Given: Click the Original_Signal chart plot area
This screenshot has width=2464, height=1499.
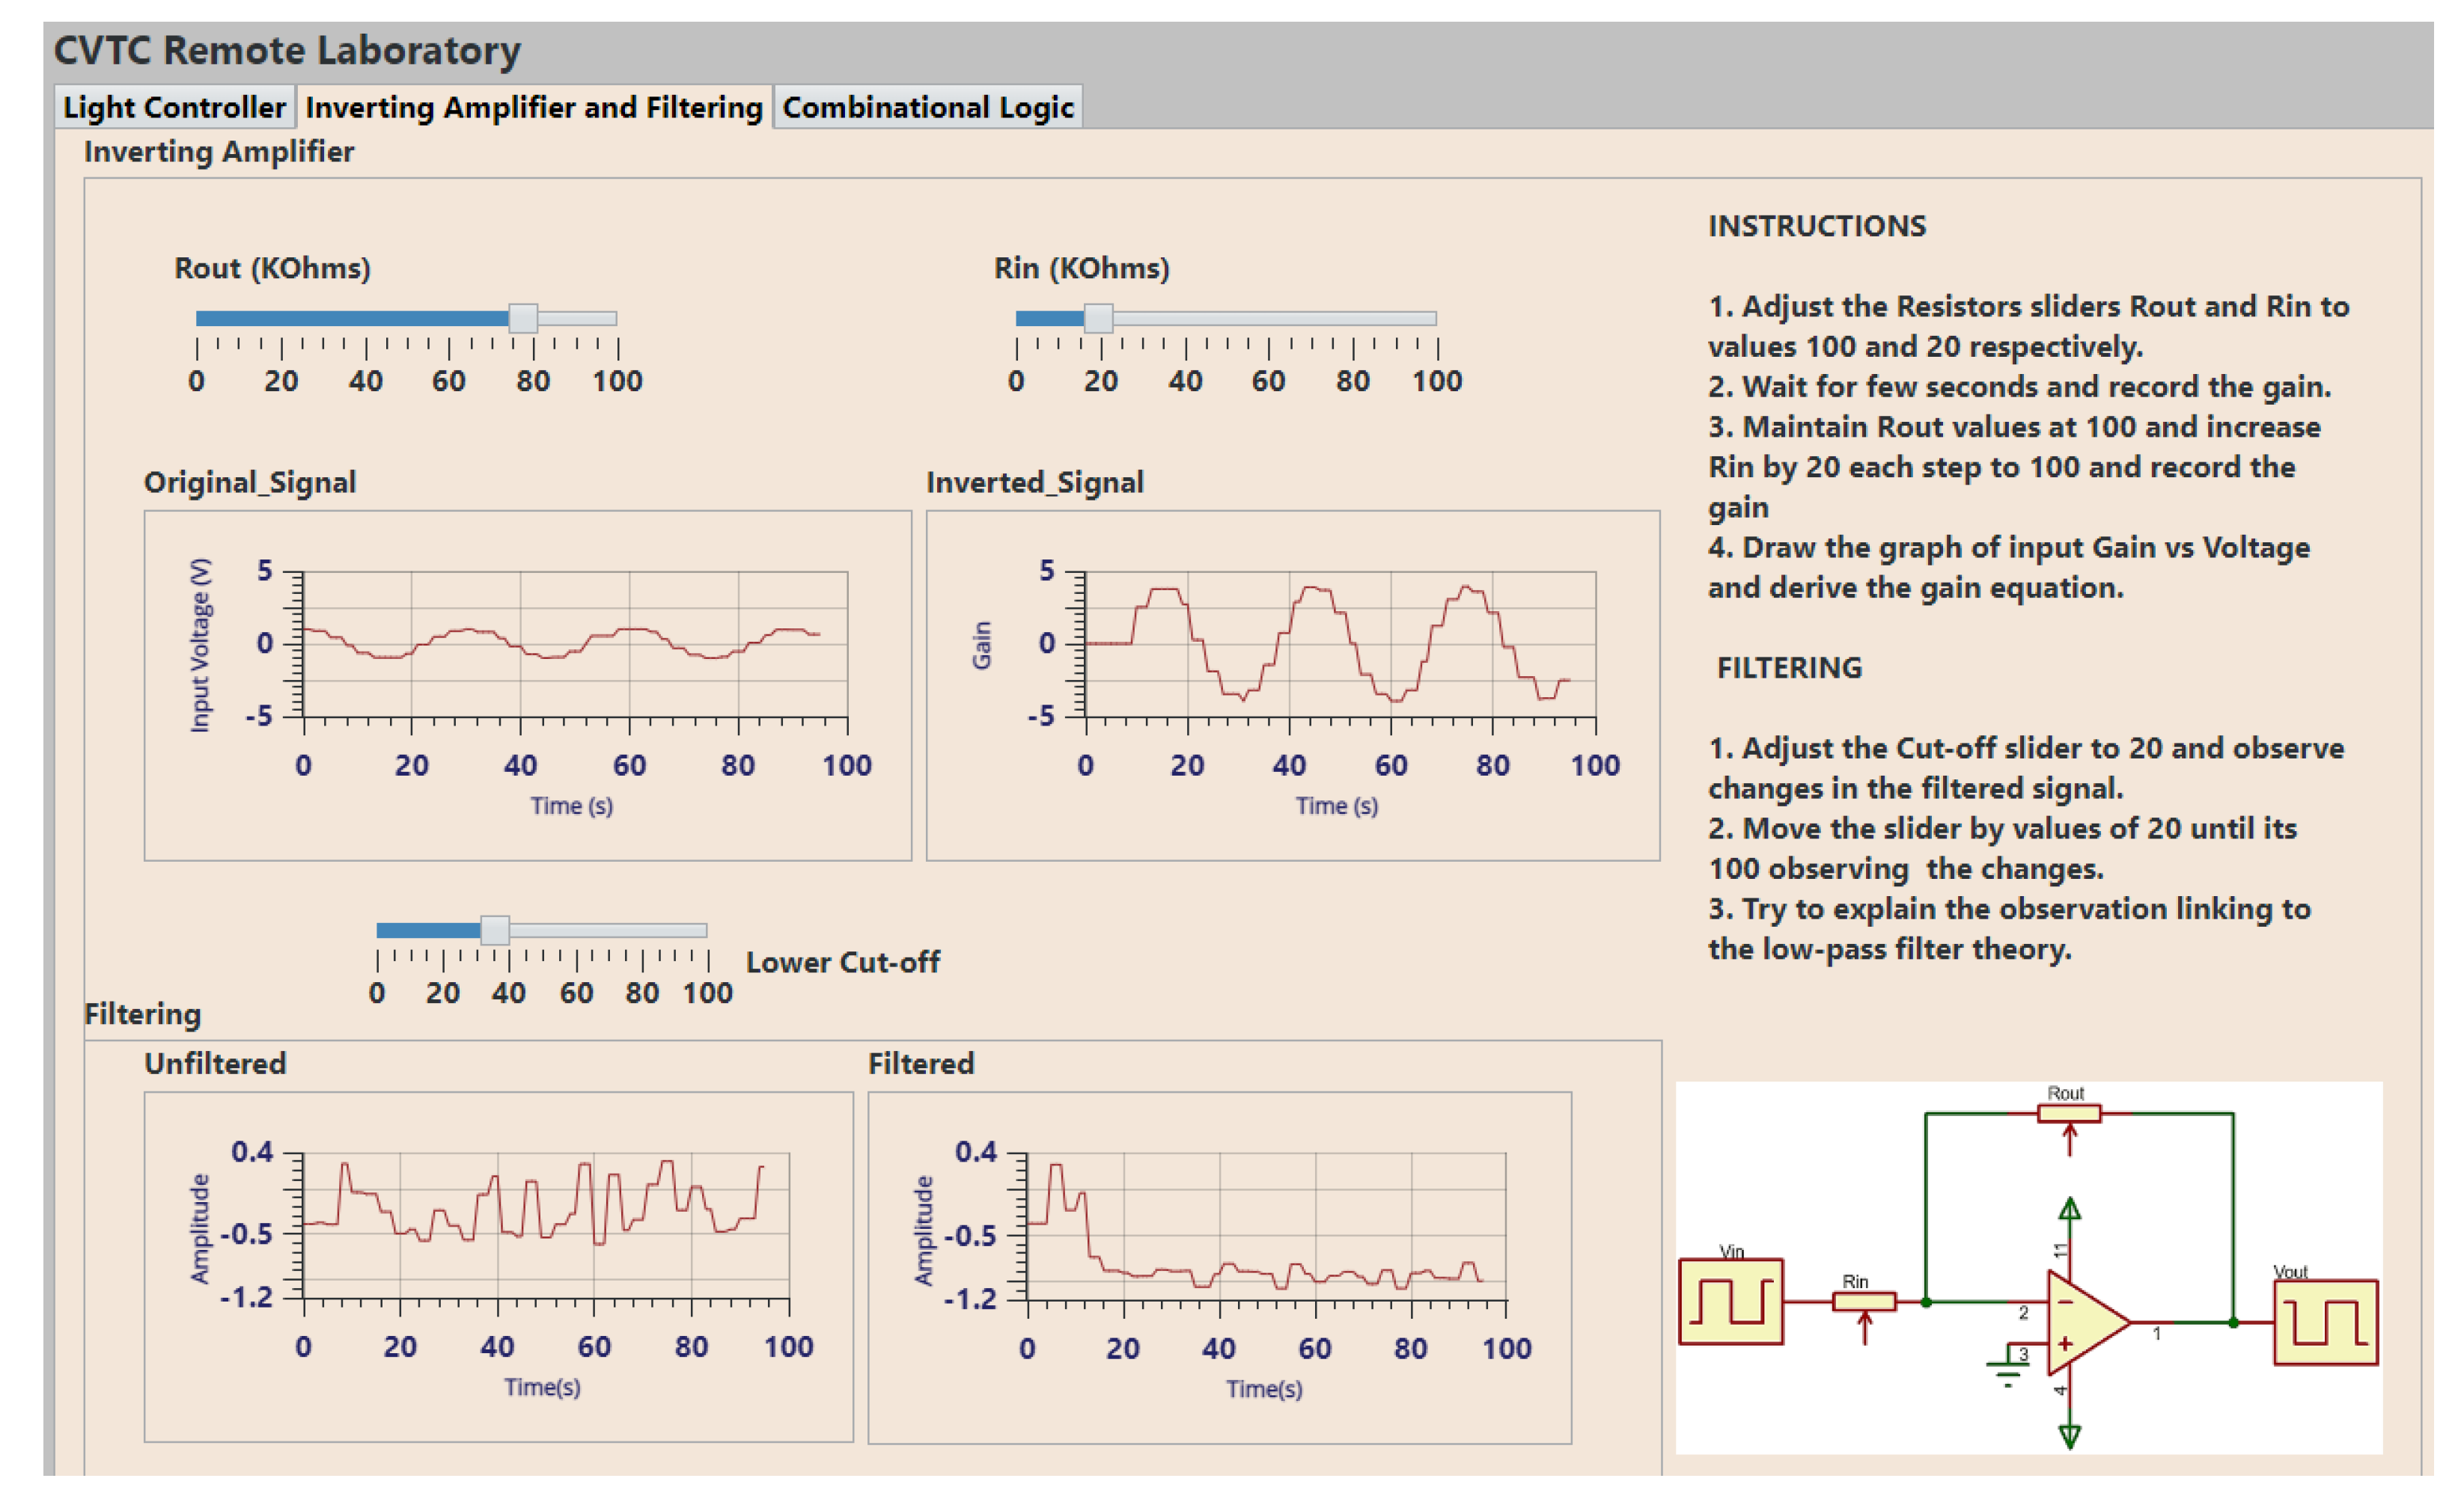Looking at the screenshot, I should coord(575,643).
